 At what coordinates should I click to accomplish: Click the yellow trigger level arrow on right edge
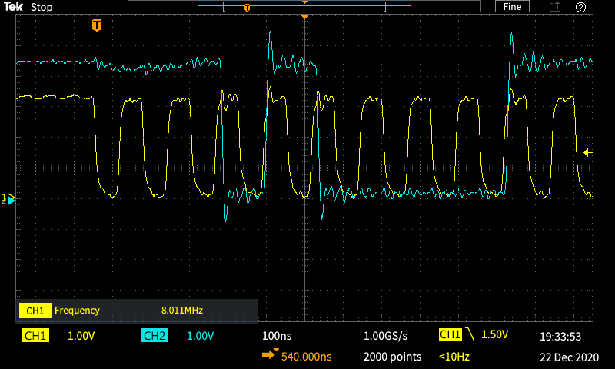(588, 152)
